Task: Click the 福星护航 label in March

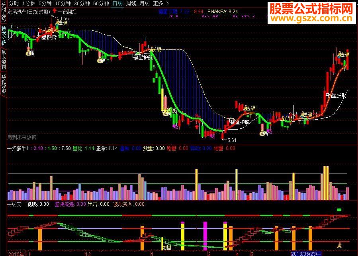Action: coord(240,122)
